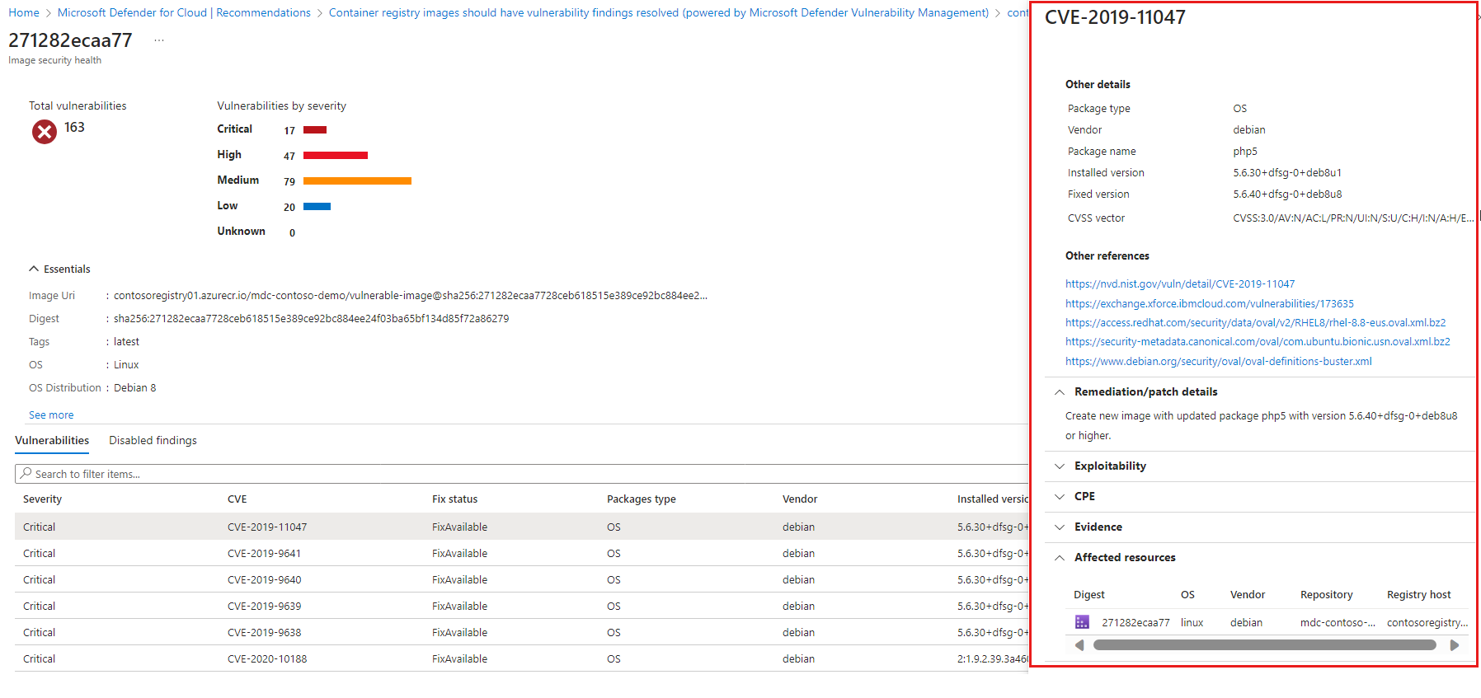Viewport: 1481px width, 698px height.
Task: Click the search magnifier icon in filter box
Action: click(26, 474)
